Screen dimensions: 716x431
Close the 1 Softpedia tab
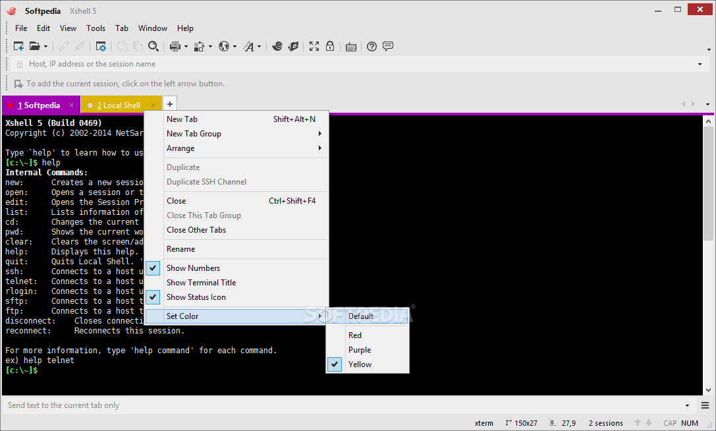pyautogui.click(x=71, y=105)
